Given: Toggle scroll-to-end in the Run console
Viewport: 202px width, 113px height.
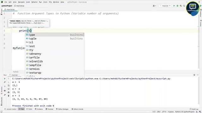Looking at the screenshot, I should (x=9, y=89).
